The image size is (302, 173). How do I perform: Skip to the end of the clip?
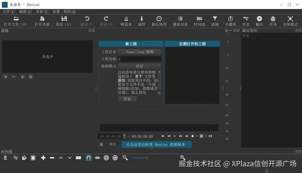pos(186,136)
